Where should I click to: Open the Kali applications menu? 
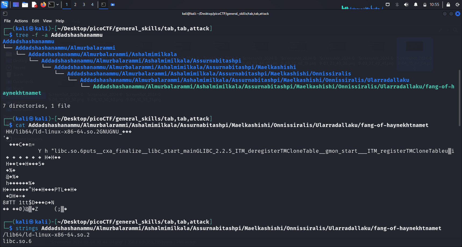pyautogui.click(x=5, y=5)
